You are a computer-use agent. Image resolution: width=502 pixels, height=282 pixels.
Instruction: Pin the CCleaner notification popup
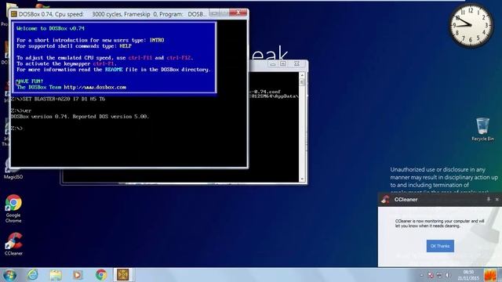(x=489, y=199)
